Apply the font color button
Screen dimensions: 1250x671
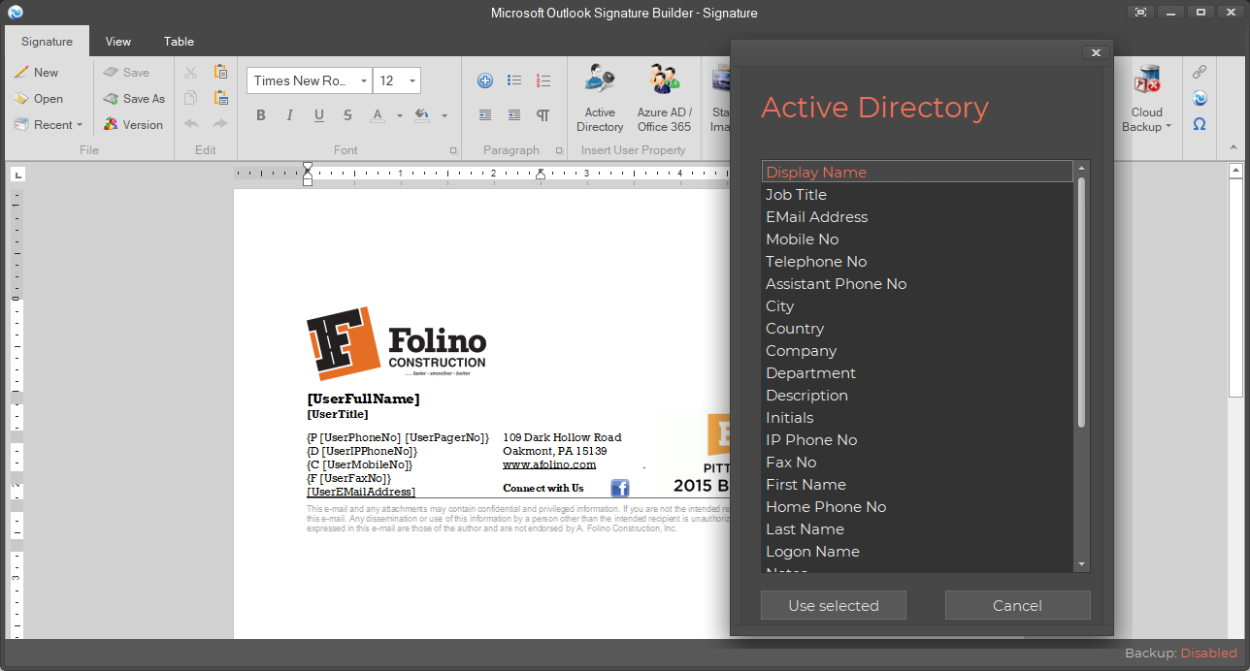(378, 115)
